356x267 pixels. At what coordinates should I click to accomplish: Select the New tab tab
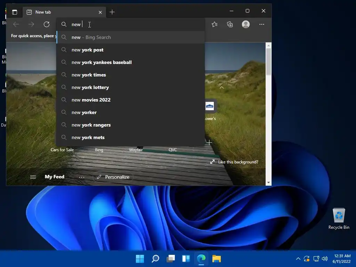click(64, 12)
